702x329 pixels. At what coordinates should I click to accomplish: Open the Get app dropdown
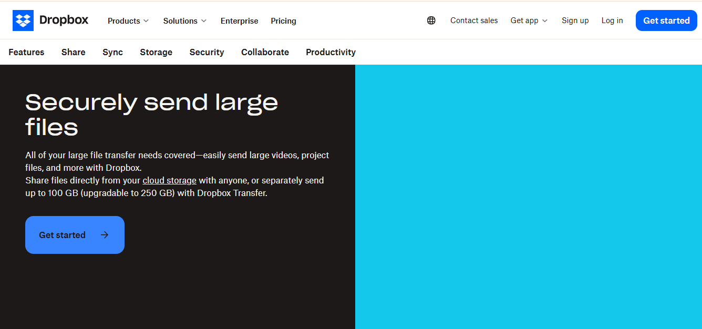click(x=529, y=20)
